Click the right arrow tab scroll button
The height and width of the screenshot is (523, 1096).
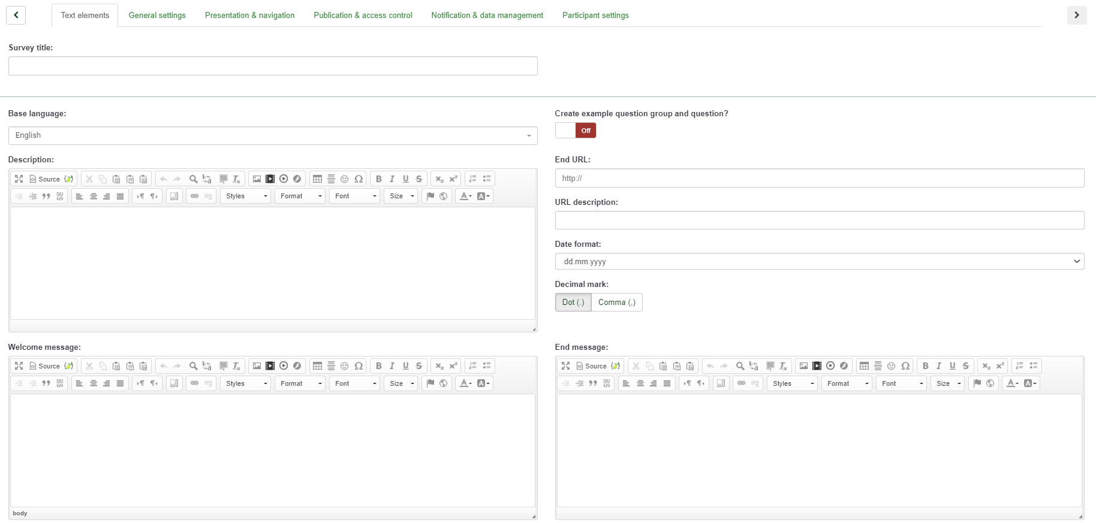[1076, 16]
